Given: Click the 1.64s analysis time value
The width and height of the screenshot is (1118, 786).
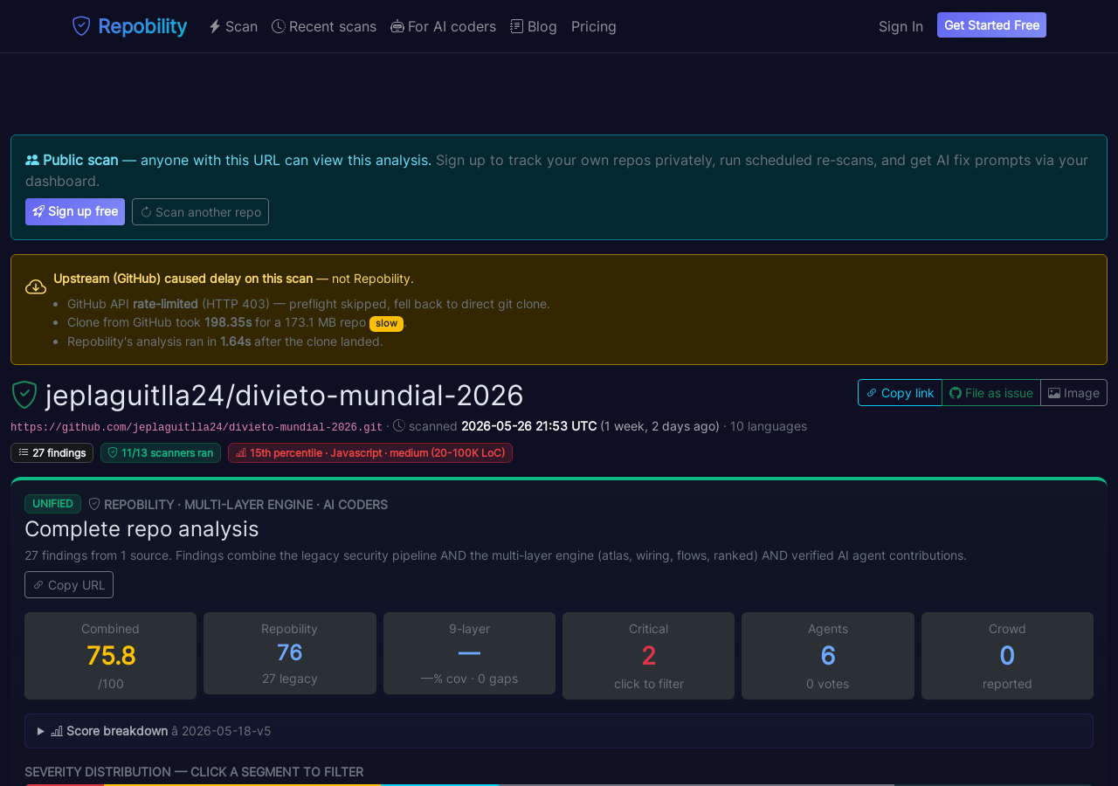Looking at the screenshot, I should [x=235, y=341].
